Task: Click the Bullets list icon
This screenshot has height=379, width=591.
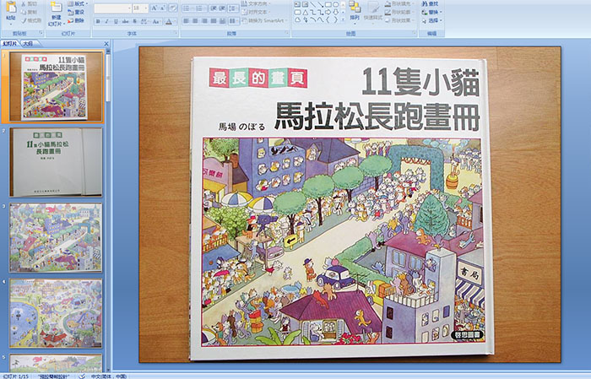Action: click(x=188, y=8)
